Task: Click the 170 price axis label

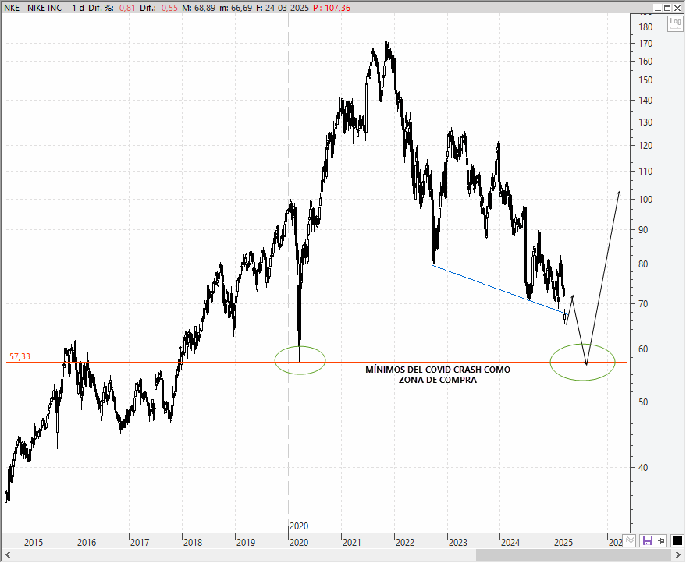Action: pyautogui.click(x=645, y=44)
